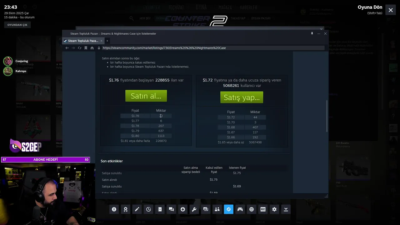Collapse the overlay toolbar with the down-arrow icon

point(286,209)
